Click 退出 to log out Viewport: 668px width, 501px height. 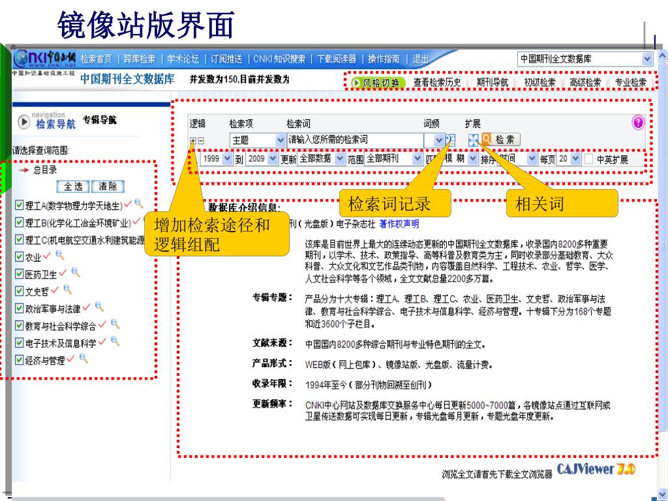click(421, 59)
